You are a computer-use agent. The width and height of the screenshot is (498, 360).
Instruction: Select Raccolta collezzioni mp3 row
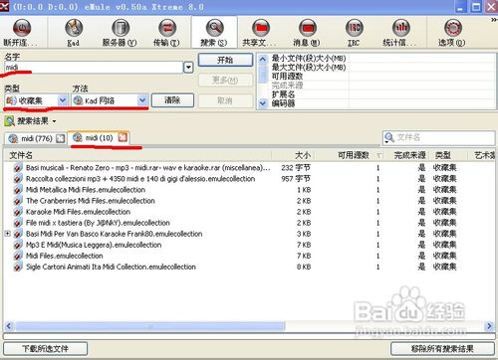point(249,179)
